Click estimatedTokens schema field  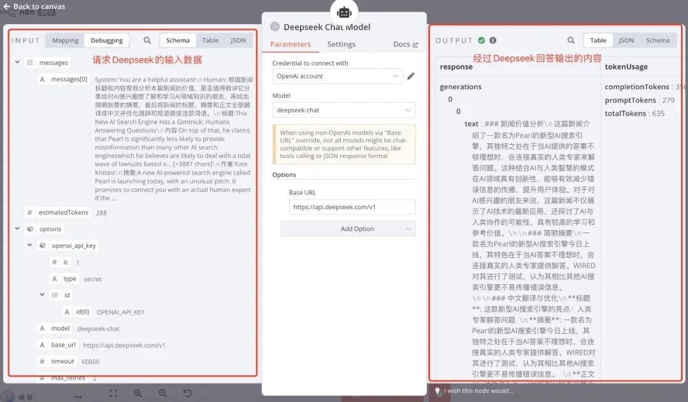coord(58,212)
